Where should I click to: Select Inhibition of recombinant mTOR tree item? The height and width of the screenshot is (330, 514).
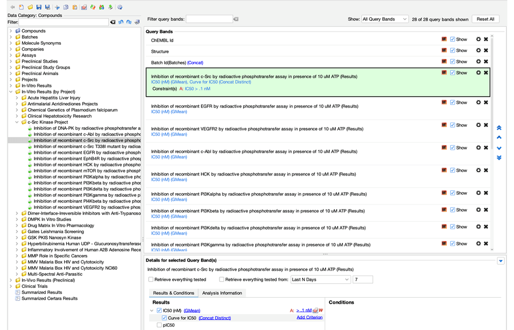click(87, 171)
